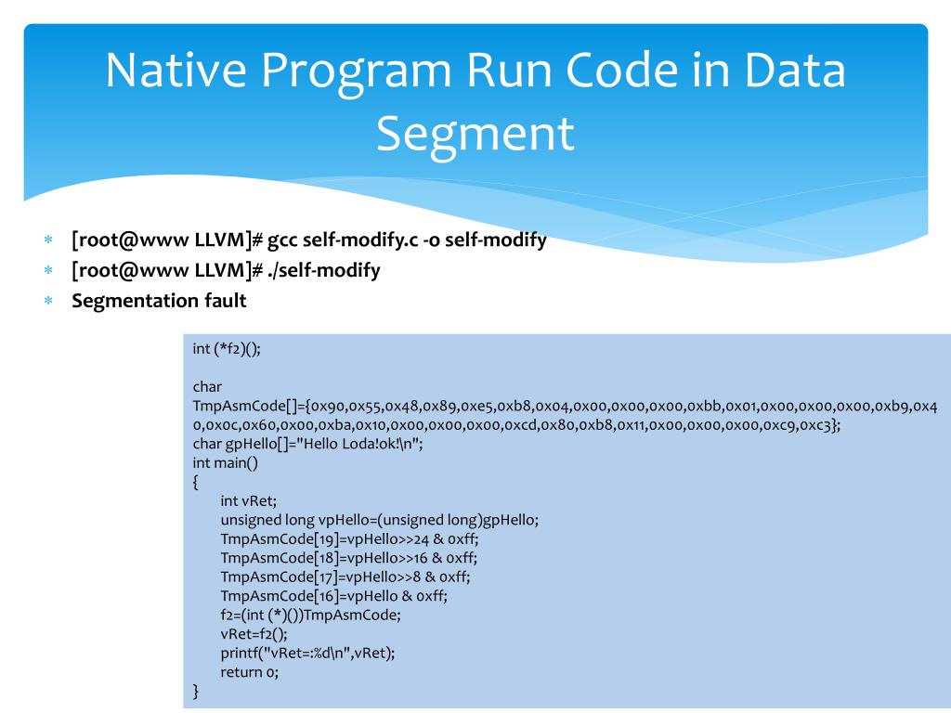Click the 'TmpAsmCode[]={0x90,0x55...' array line
Viewport: 951px width, 713px height.
(x=566, y=407)
